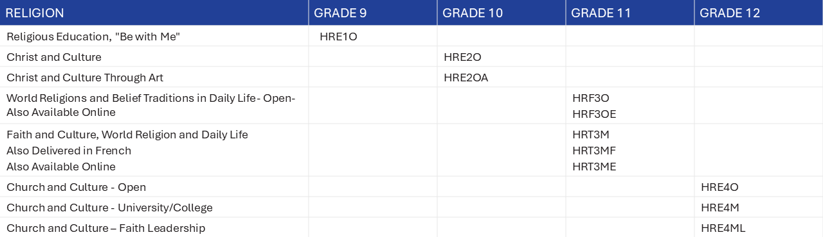Select Church and Culture - University/College label
Screen dimensions: 823x237
point(109,208)
